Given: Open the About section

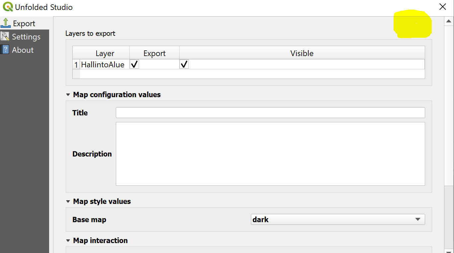Looking at the screenshot, I should tap(23, 49).
